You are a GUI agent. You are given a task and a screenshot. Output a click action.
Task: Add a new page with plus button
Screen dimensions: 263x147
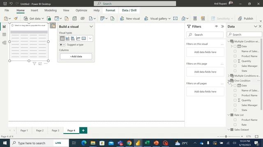[83, 131]
